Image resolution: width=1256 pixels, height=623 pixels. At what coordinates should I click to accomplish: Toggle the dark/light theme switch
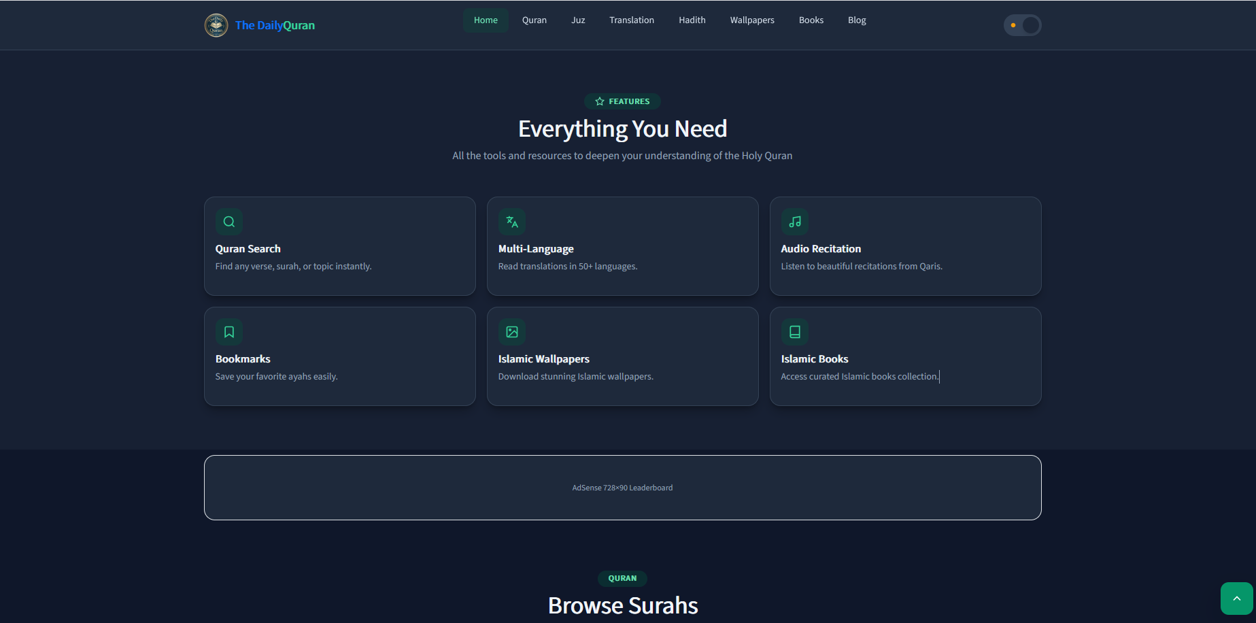[1022, 25]
